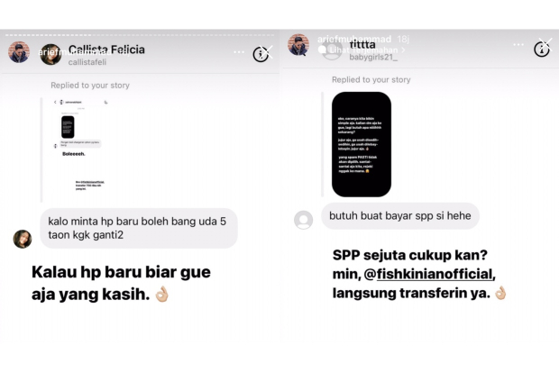Open Callista Felicia's header profile picture

pyautogui.click(x=50, y=54)
